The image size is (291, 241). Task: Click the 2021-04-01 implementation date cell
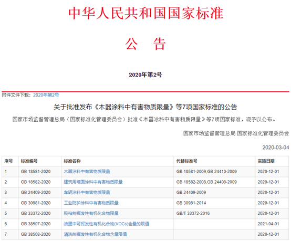coord(268,224)
